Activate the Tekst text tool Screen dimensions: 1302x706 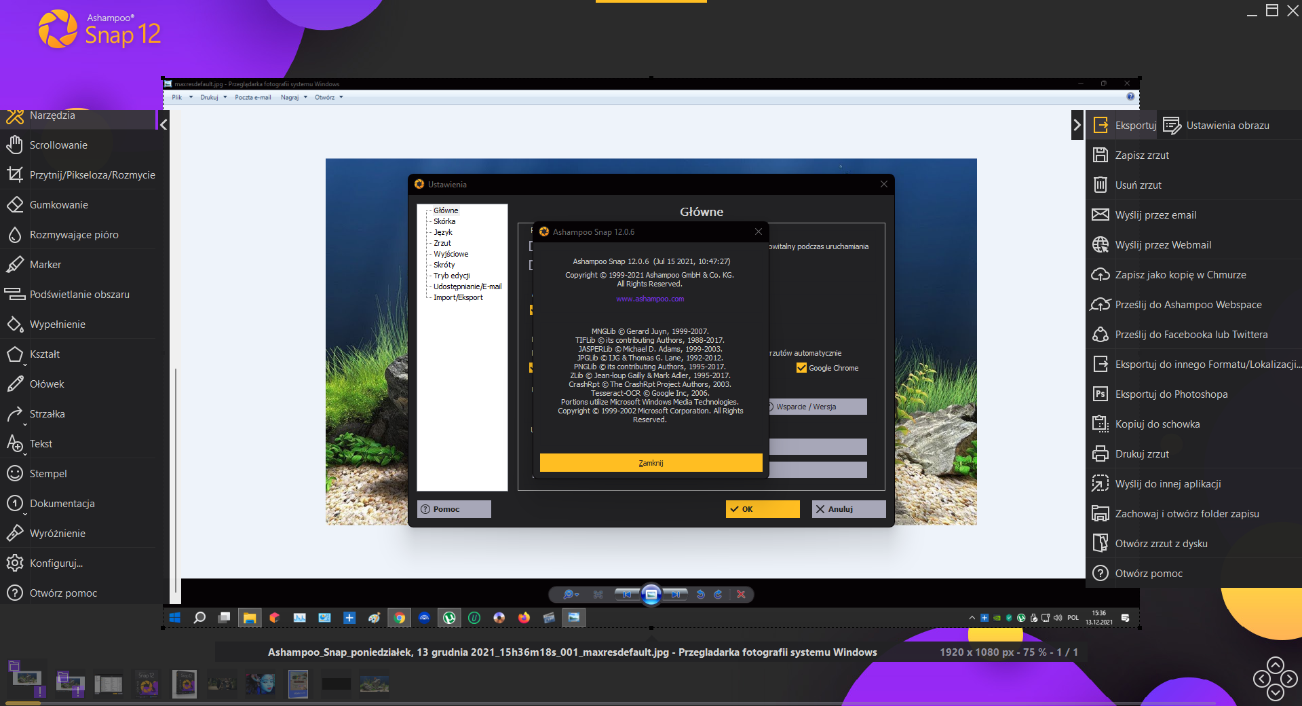click(x=78, y=444)
